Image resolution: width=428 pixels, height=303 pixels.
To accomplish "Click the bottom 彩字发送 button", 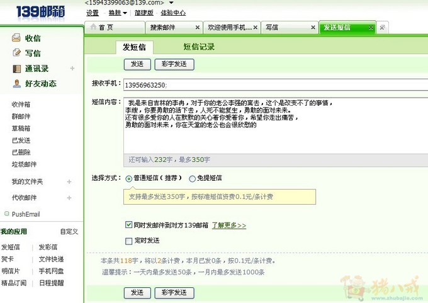I will (174, 293).
